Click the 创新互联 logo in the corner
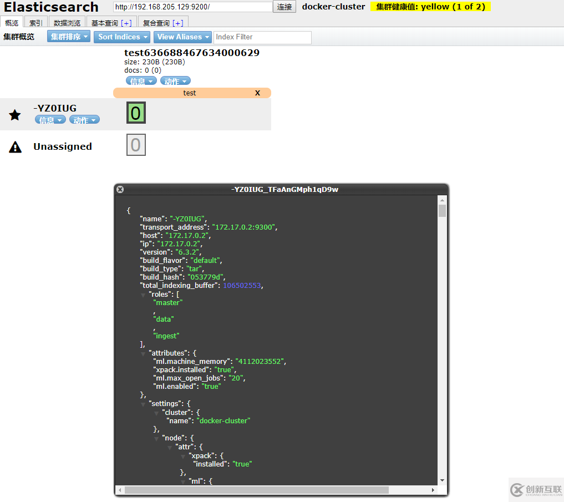564x502 pixels. pyautogui.click(x=535, y=490)
